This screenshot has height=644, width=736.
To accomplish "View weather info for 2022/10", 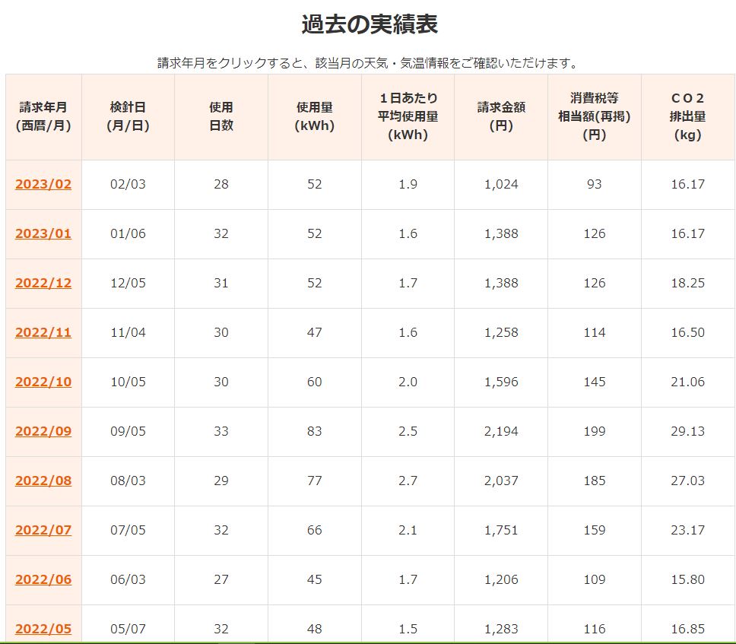I will (x=43, y=382).
